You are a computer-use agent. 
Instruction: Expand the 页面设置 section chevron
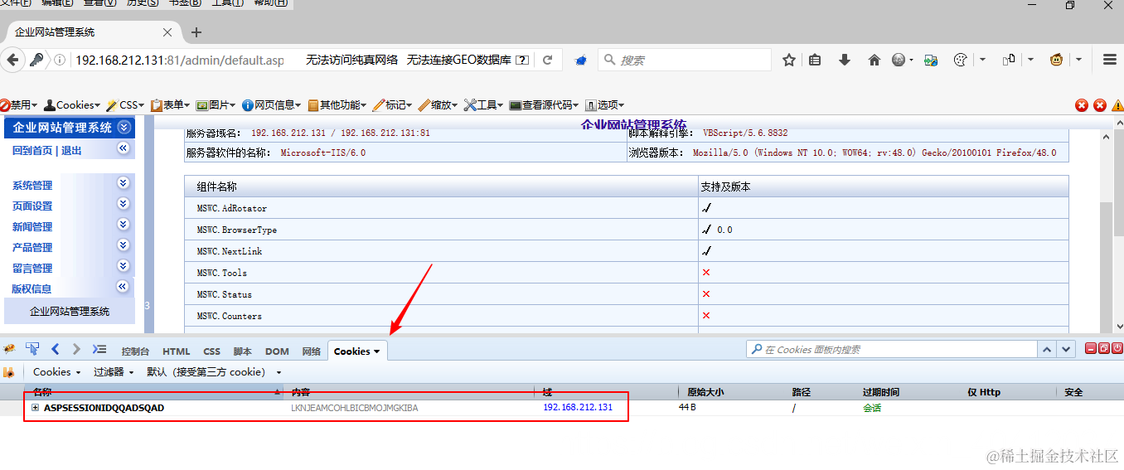(124, 204)
